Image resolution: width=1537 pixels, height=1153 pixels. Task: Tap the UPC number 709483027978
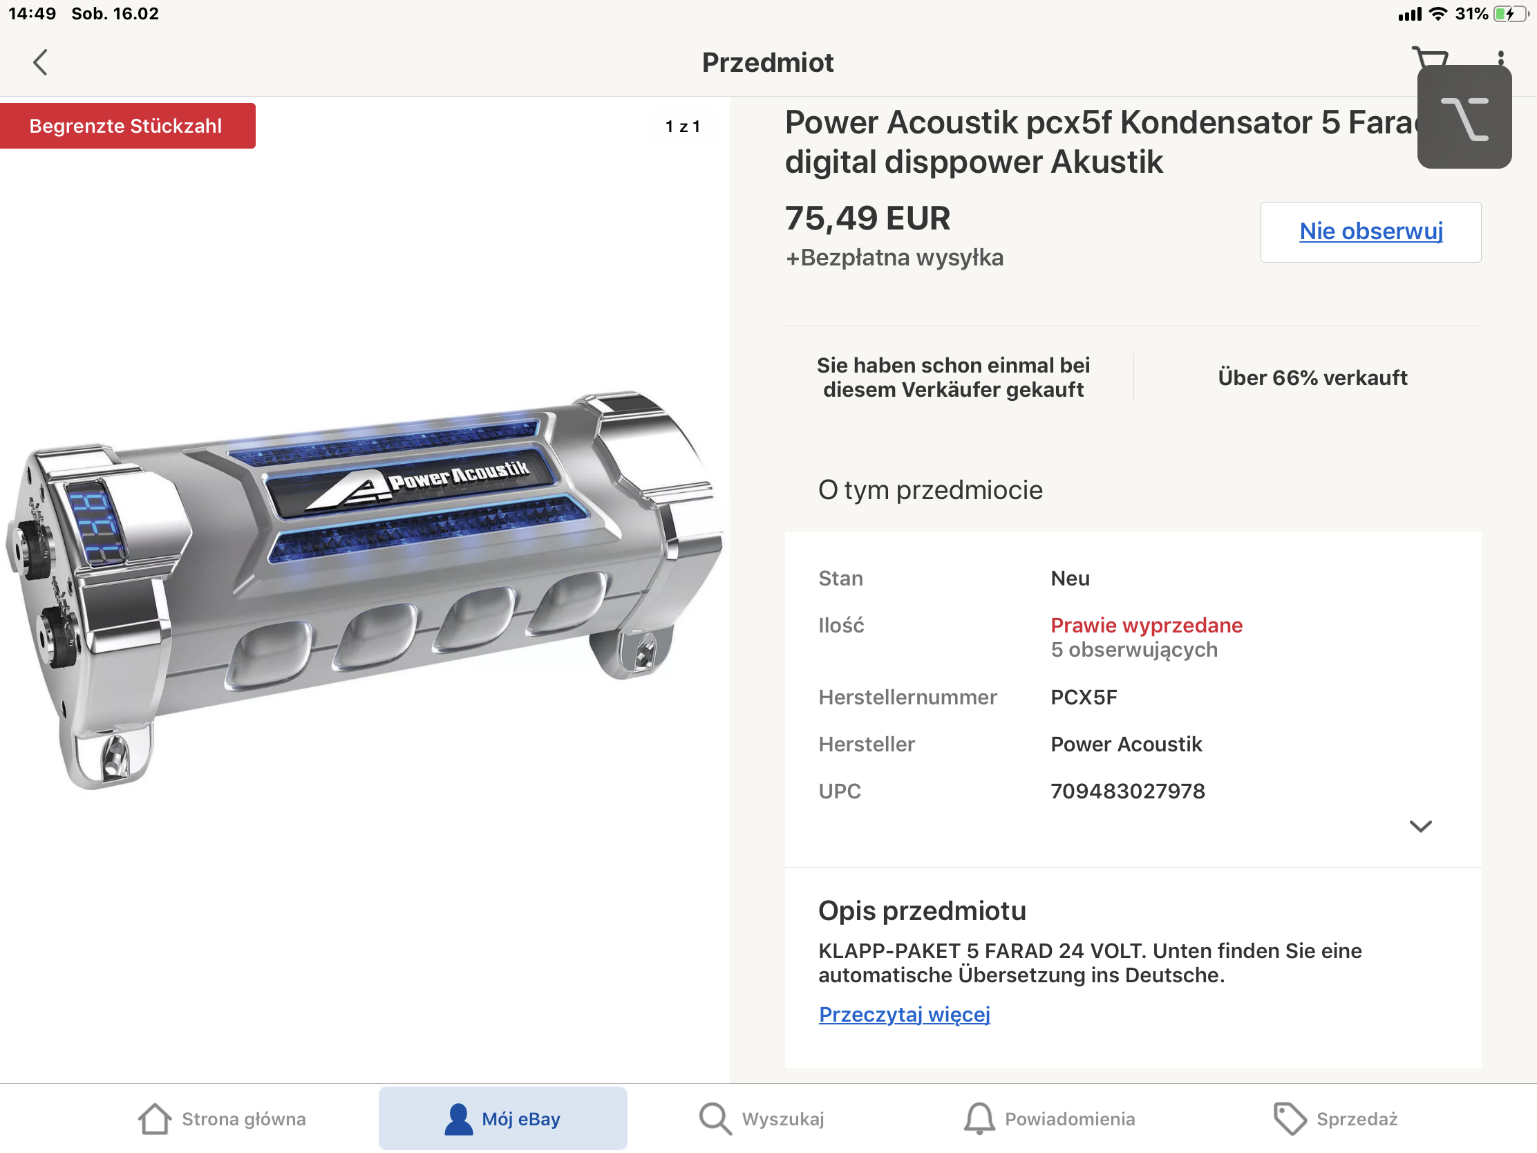coord(1127,791)
